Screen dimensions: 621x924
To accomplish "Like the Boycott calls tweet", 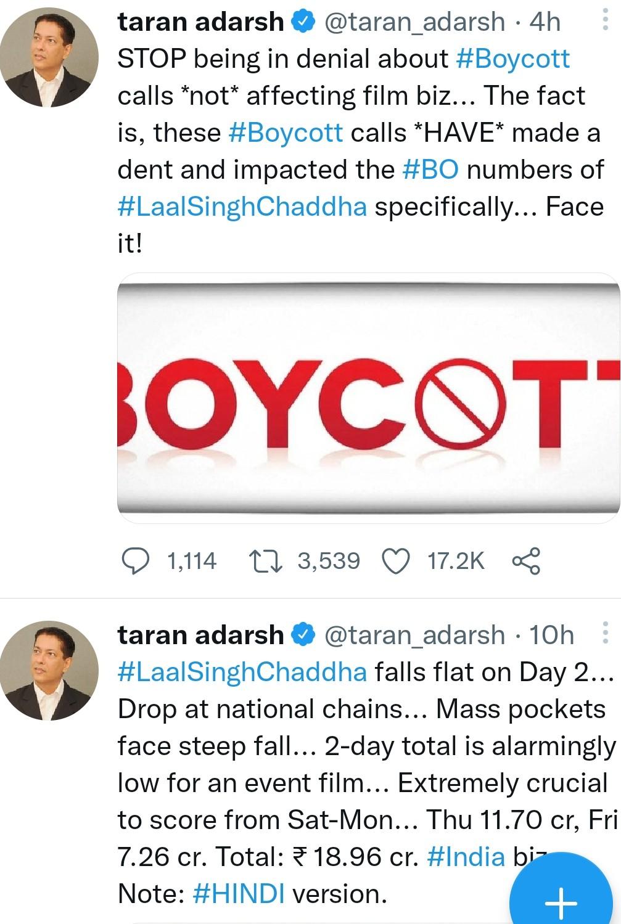I will pyautogui.click(x=397, y=561).
